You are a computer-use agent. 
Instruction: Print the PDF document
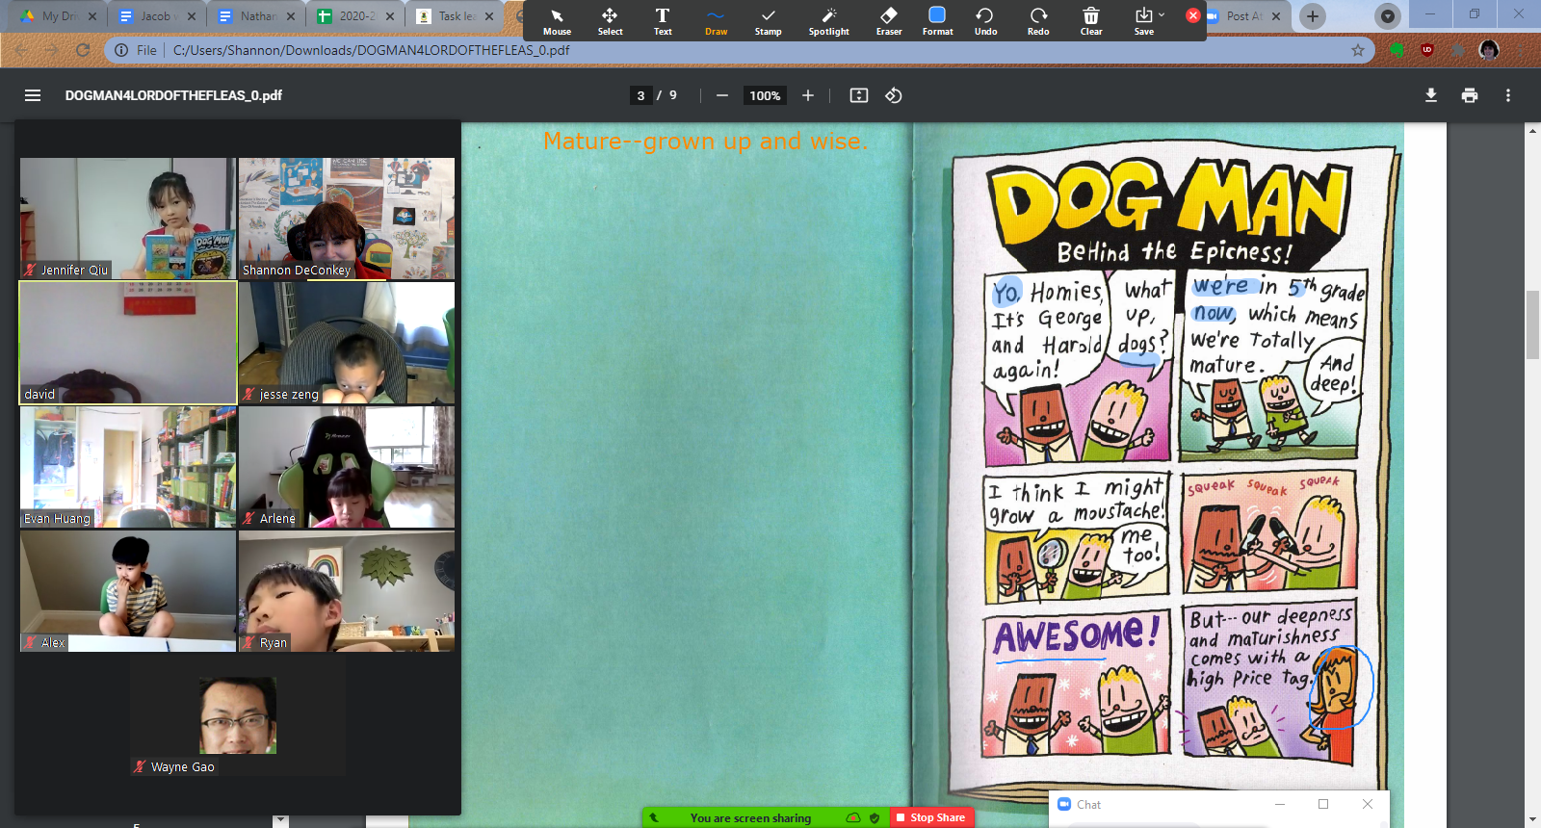(x=1470, y=95)
